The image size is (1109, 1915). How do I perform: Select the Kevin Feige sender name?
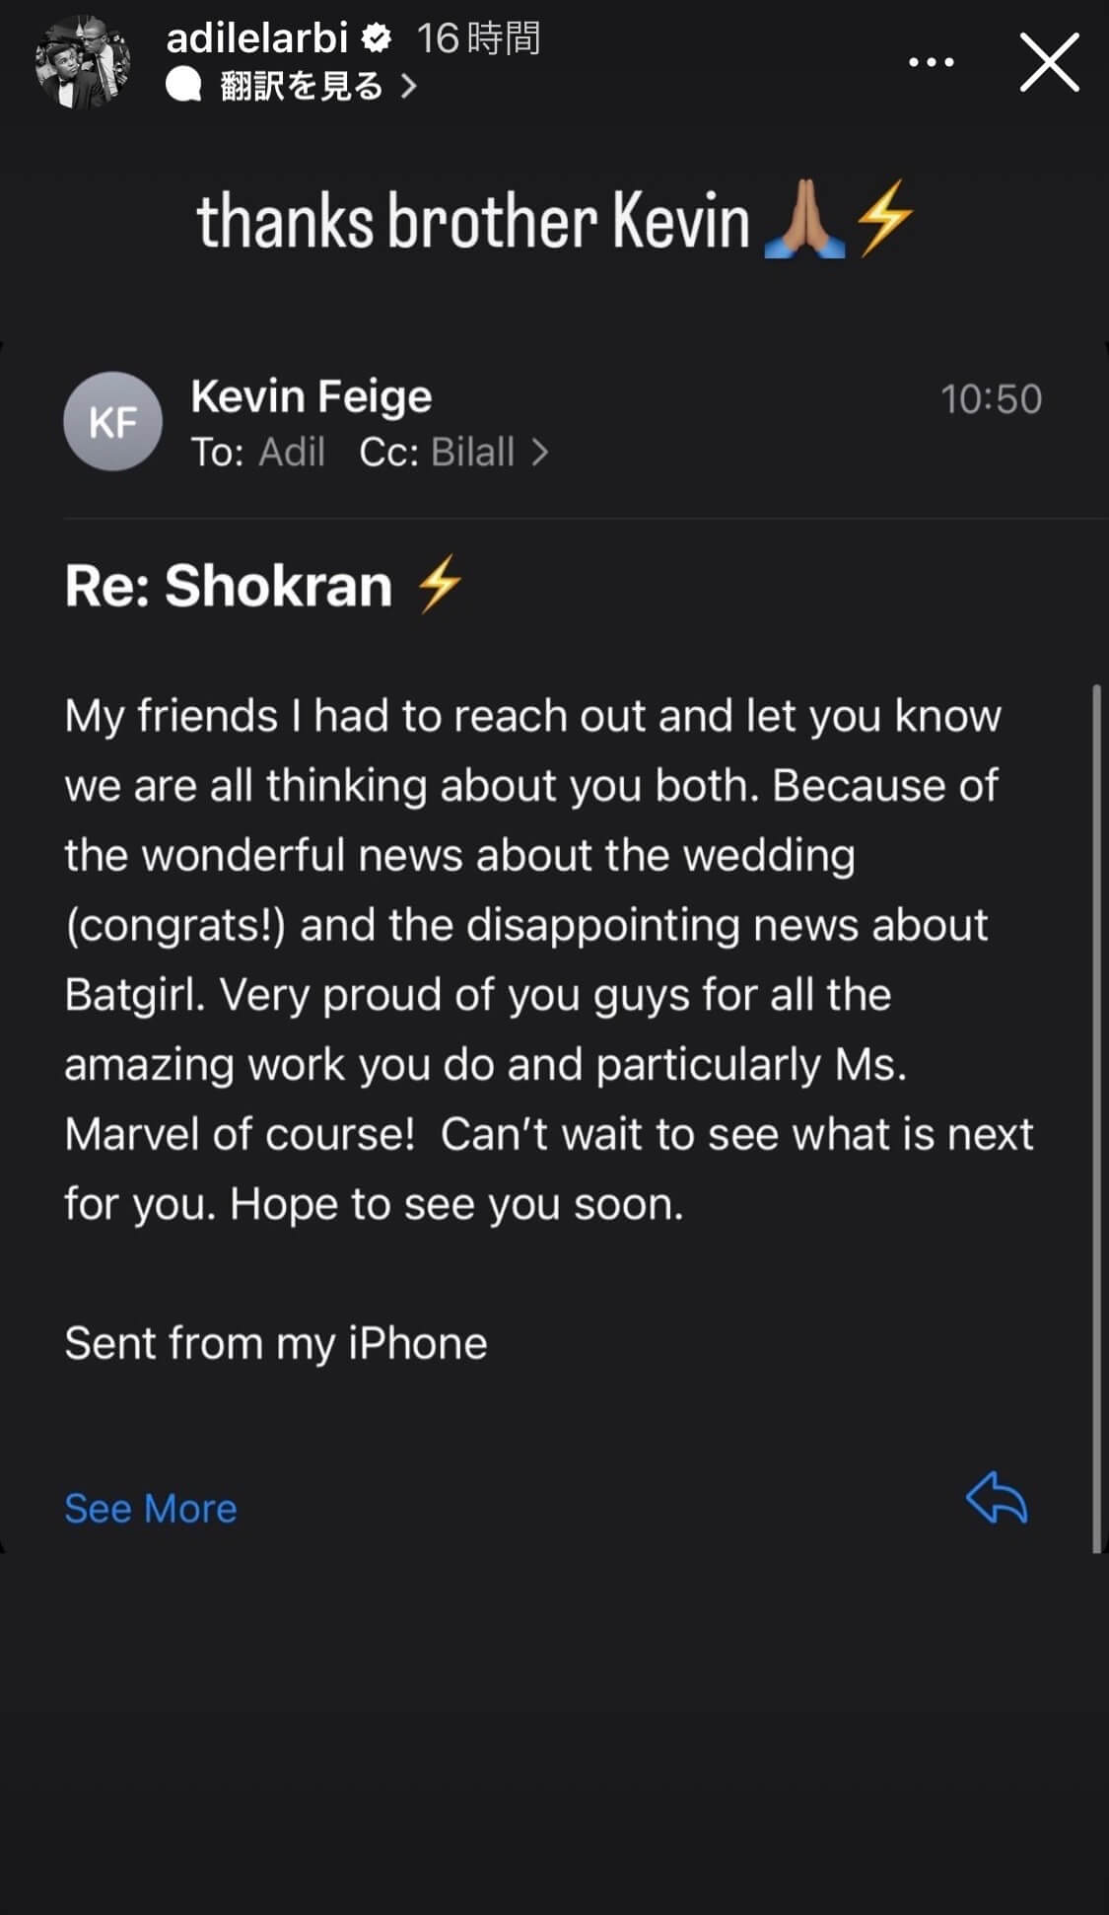[312, 396]
